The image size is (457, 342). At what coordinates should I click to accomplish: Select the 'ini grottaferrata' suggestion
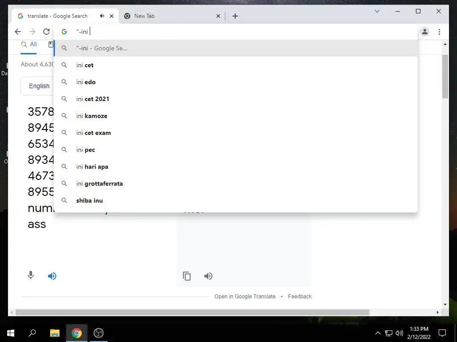tap(236, 183)
